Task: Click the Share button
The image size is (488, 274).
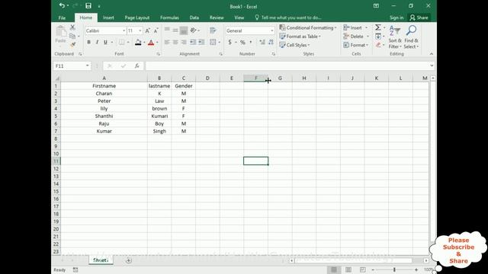Action: pos(419,18)
